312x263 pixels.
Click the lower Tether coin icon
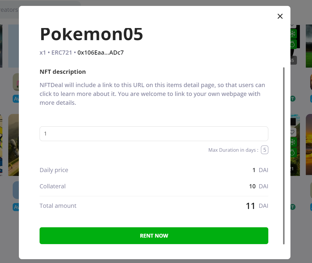point(293,207)
